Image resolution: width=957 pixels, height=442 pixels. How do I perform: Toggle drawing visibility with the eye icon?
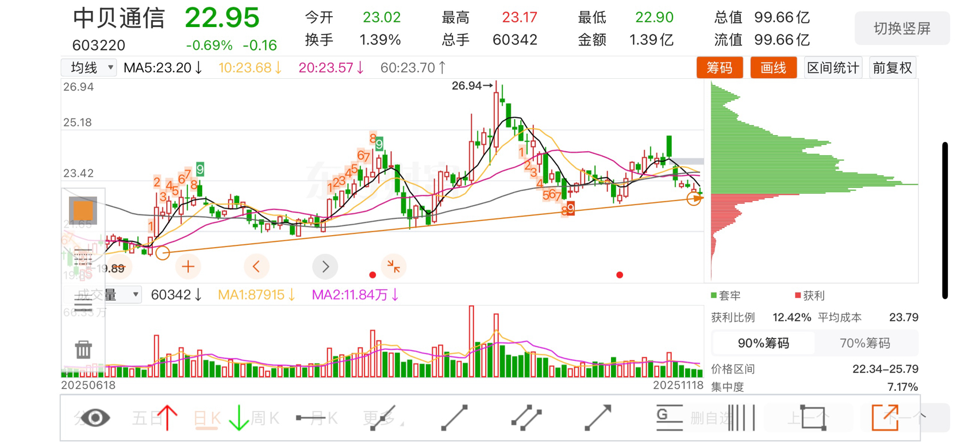(95, 418)
